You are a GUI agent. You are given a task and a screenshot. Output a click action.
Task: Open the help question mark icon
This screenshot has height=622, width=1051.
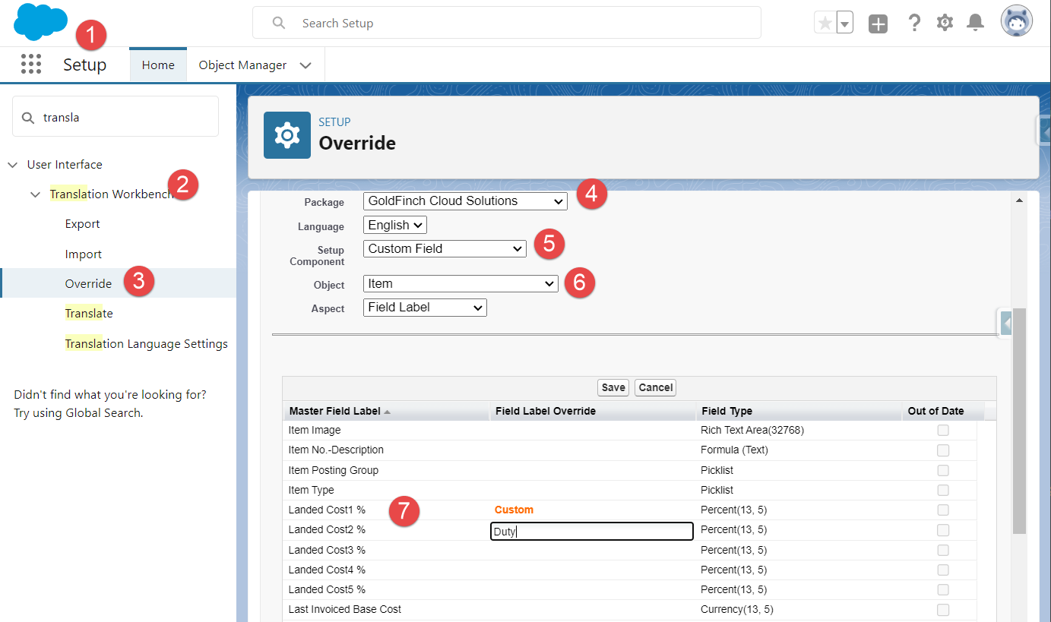(915, 24)
